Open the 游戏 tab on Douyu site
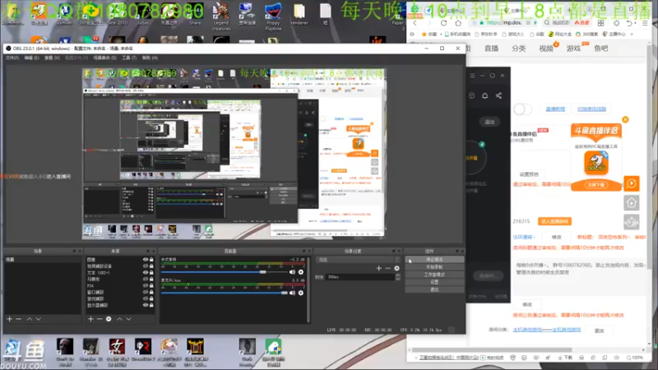658x370 pixels. click(573, 49)
